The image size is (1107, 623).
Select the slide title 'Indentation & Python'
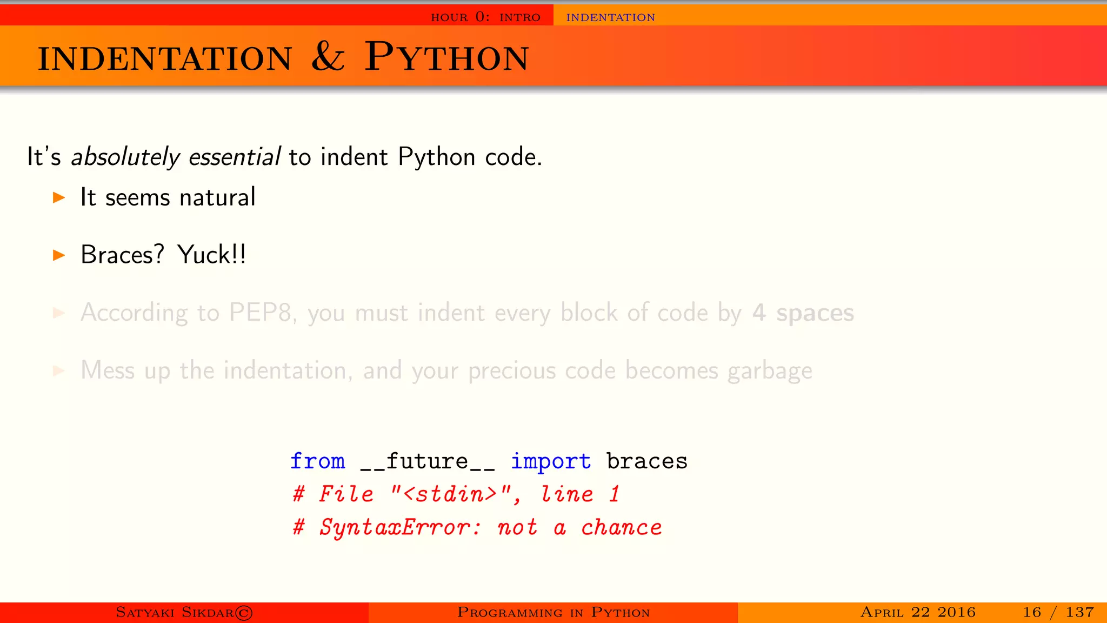pos(283,57)
